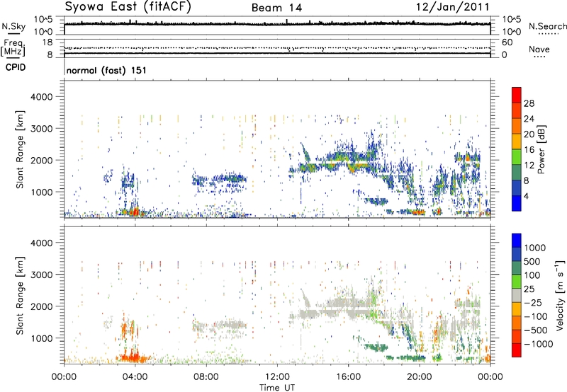Click "1000" on the velocity panel range axis
The width and height of the screenshot is (567, 392).
click(x=41, y=338)
